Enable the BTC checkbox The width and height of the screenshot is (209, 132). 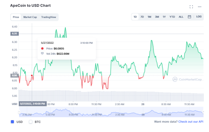pos(31,122)
